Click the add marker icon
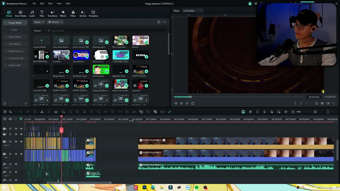This screenshot has height=191, width=340. click(x=257, y=112)
